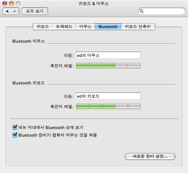The width and height of the screenshot is (188, 173).
Task: Close the window with red button
Action: 5,3
